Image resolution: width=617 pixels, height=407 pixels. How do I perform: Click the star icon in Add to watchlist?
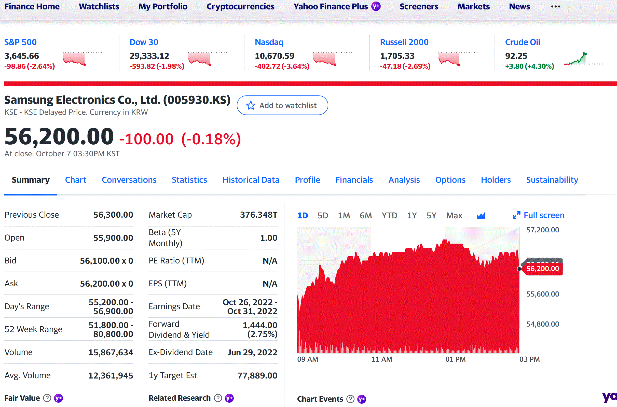click(x=251, y=105)
